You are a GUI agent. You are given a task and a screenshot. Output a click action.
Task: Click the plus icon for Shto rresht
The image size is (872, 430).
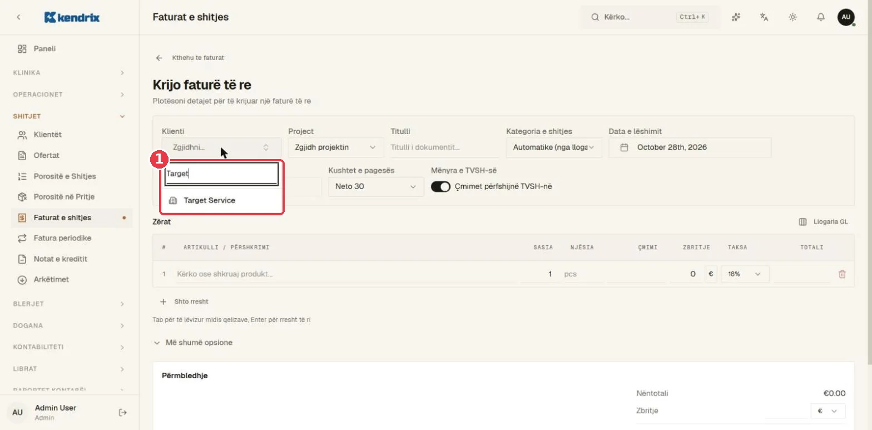(x=163, y=302)
